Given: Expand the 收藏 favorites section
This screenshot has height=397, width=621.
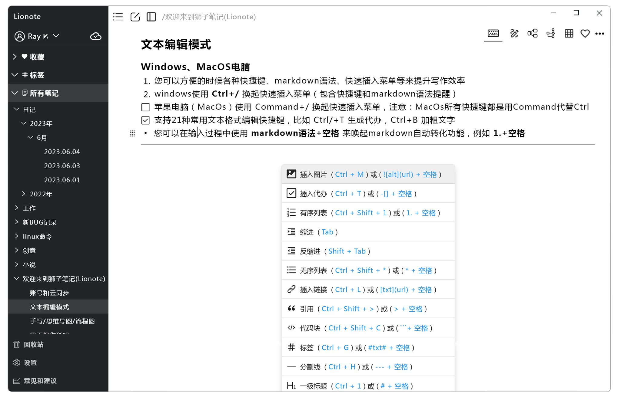Looking at the screenshot, I should tap(15, 57).
